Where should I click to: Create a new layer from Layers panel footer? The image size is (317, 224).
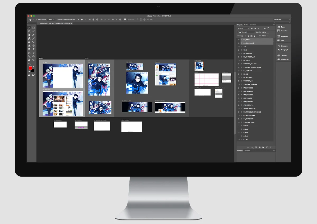pos(267,147)
